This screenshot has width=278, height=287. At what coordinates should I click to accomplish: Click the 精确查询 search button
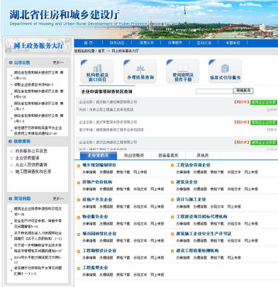(243, 91)
